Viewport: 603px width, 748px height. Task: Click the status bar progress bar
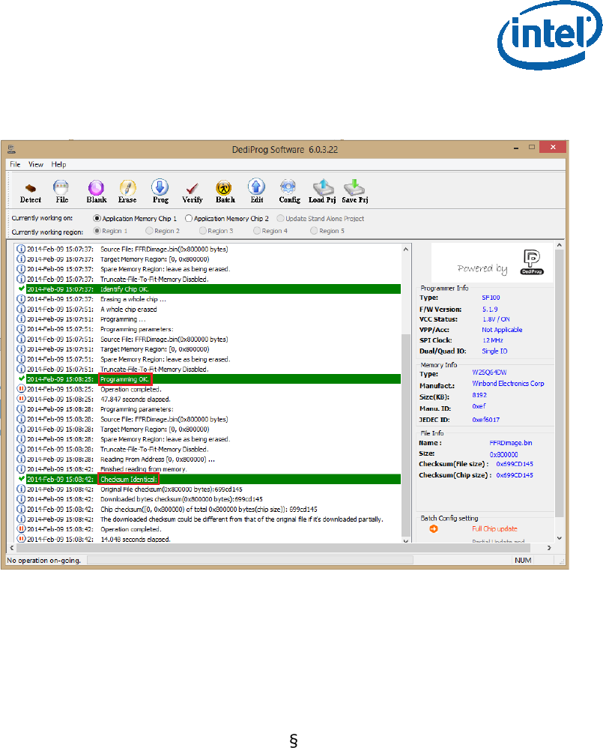(x=249, y=560)
